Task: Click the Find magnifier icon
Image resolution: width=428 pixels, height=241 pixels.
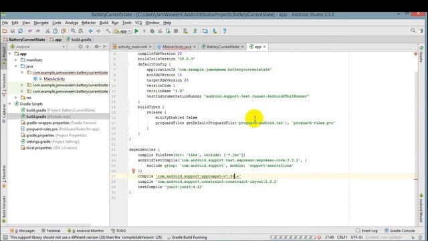Action: 73,31
